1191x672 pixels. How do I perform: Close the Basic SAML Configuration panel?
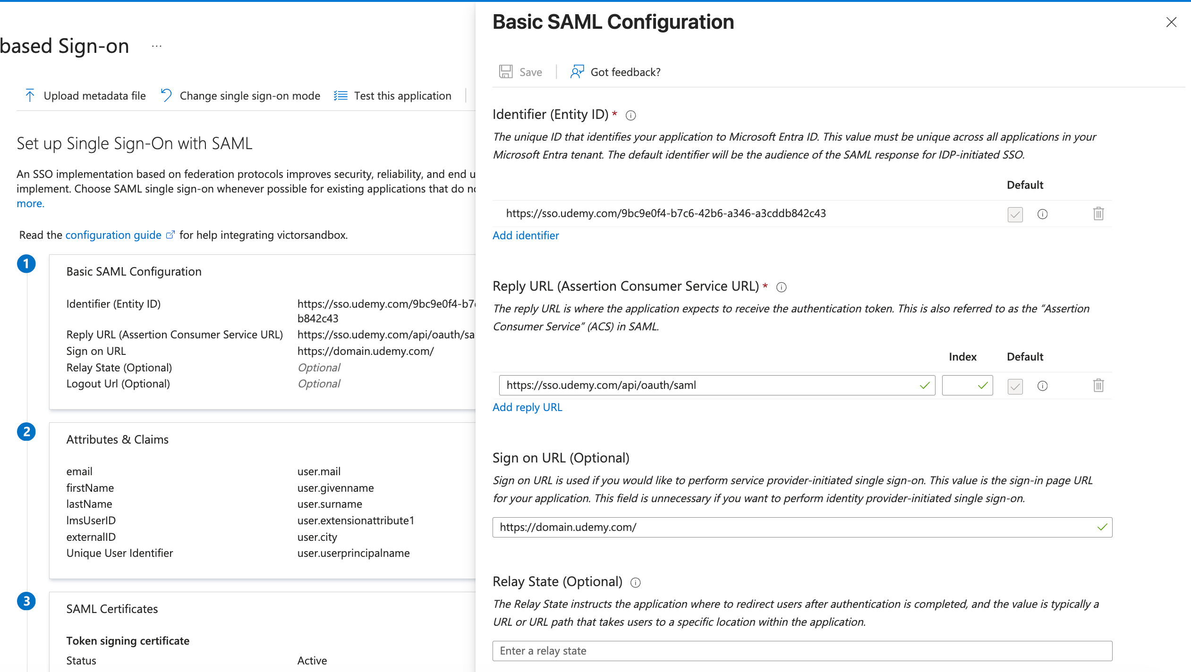(x=1171, y=22)
